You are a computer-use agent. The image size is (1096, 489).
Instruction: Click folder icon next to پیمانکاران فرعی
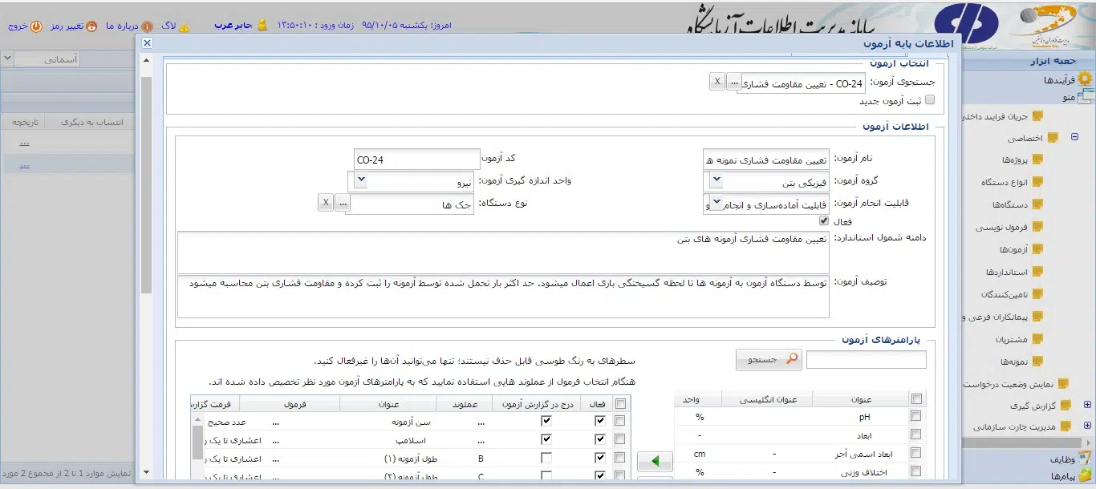[x=1037, y=317]
